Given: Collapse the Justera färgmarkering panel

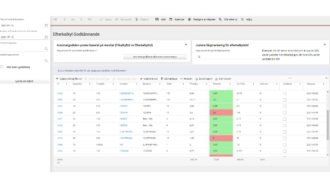Looking at the screenshot, I should (325, 44).
